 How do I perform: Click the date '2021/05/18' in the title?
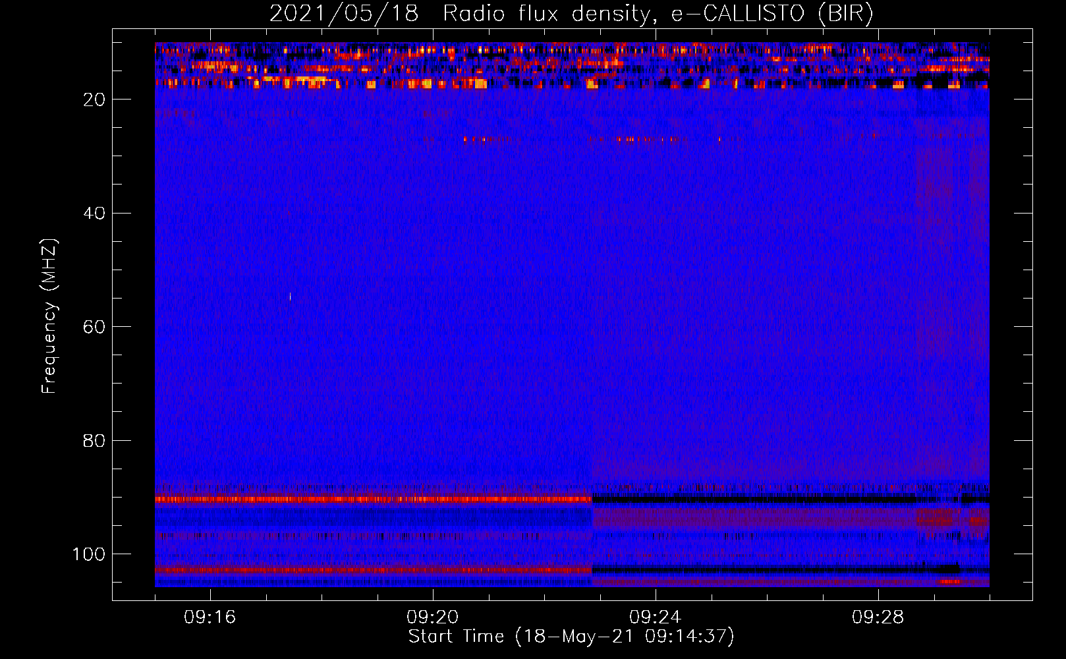(344, 14)
